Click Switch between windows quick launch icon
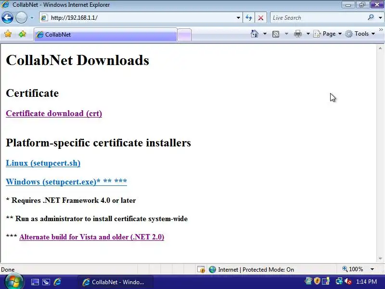The image size is (385, 289). [x=46, y=282]
